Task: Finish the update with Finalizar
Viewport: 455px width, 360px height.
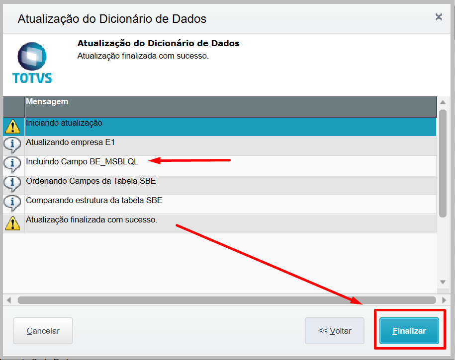Action: click(409, 331)
